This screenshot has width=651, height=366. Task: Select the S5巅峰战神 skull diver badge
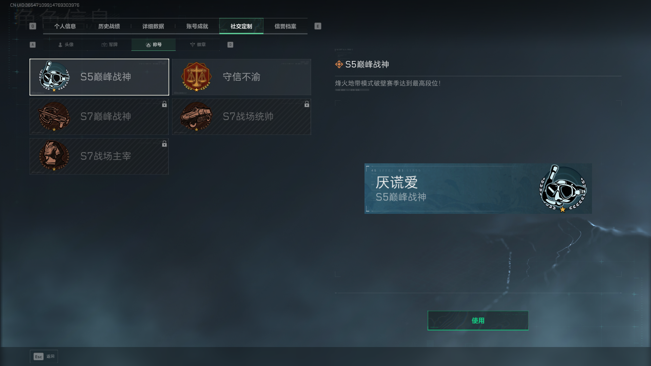point(54,77)
